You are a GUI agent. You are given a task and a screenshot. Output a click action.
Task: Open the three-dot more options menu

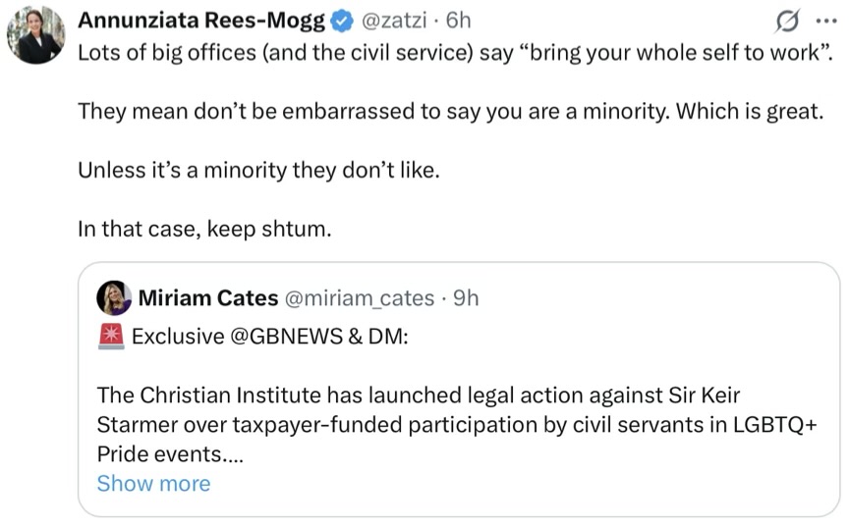(823, 21)
